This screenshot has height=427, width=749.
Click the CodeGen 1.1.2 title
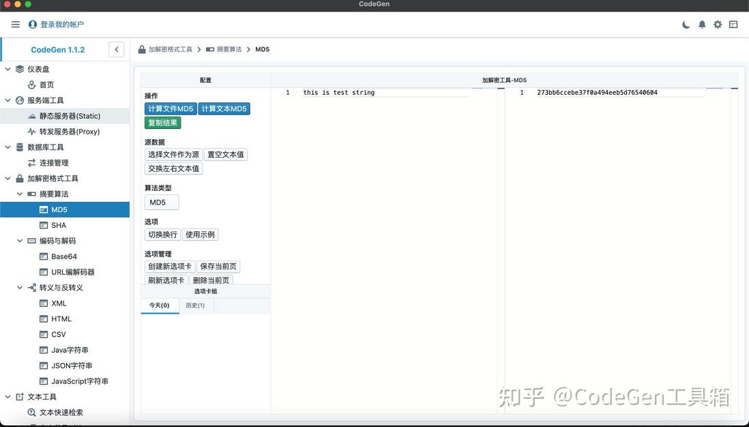[58, 50]
